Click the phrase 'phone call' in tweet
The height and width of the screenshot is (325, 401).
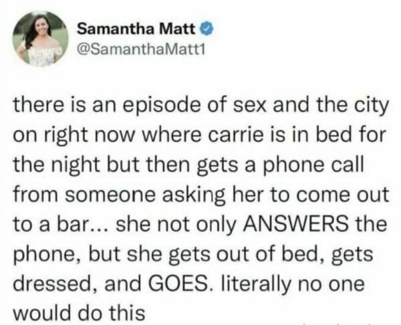point(314,166)
